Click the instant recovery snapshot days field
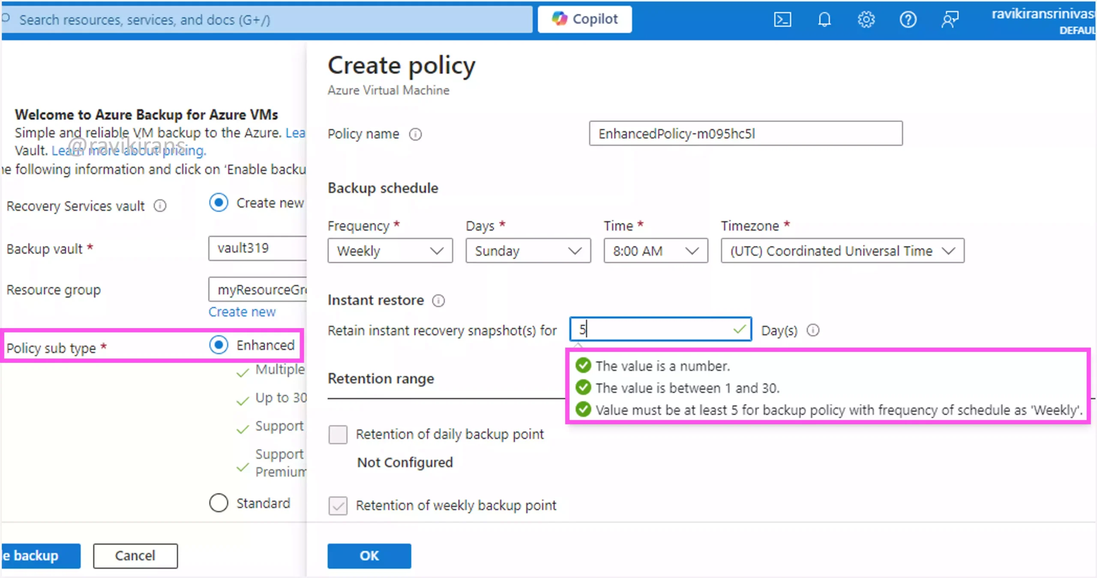 pyautogui.click(x=660, y=329)
